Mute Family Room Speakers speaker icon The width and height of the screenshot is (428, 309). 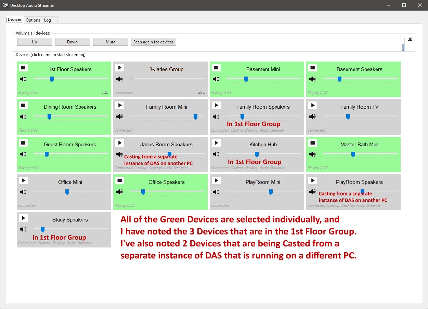point(216,117)
